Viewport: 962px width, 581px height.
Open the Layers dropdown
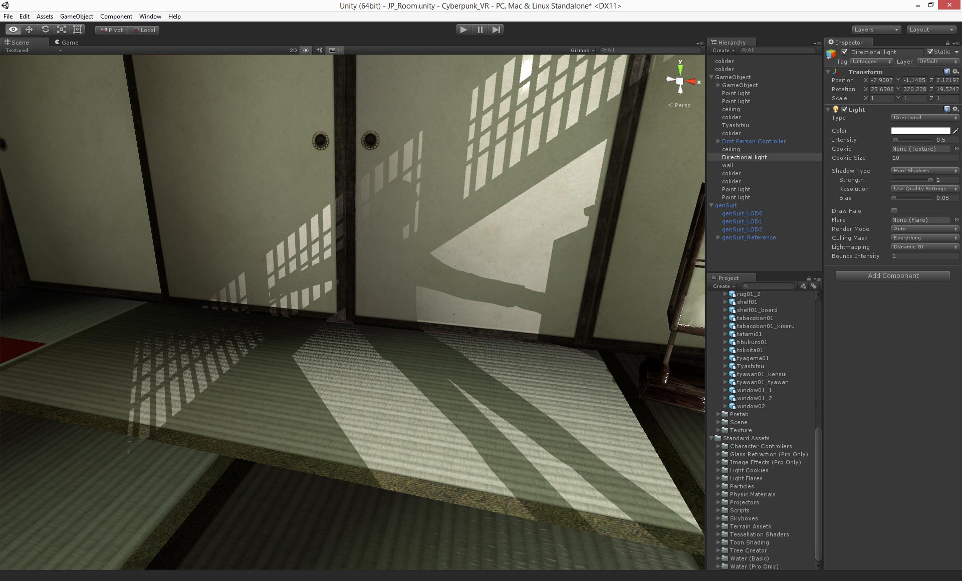point(876,30)
